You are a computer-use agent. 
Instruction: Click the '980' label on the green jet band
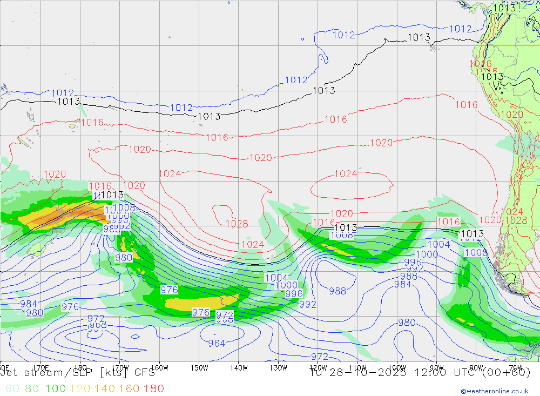point(123,258)
